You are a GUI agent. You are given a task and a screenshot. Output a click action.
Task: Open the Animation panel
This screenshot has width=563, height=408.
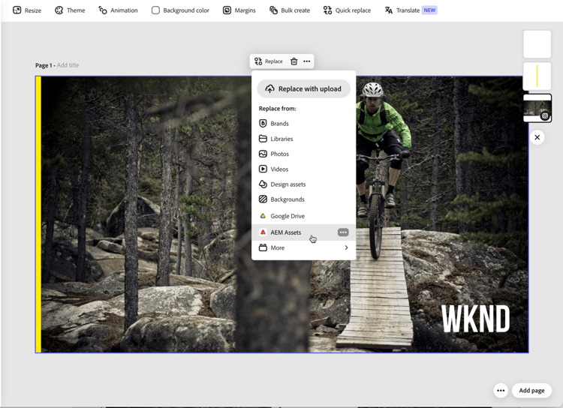coord(118,10)
